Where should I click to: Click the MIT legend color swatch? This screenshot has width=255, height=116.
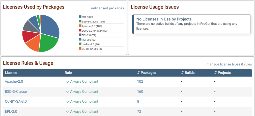coord(80,17)
